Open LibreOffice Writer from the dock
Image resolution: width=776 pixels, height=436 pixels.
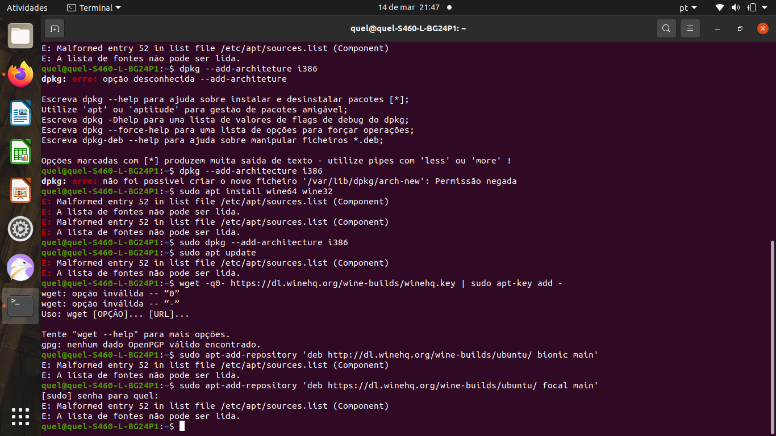(20, 113)
